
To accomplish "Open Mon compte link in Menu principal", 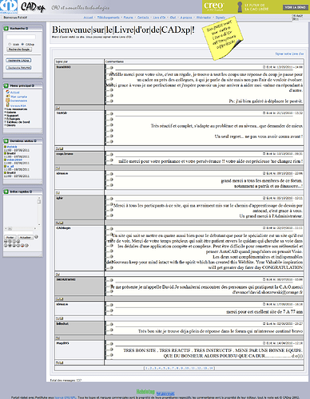I will pyautogui.click(x=19, y=97).
